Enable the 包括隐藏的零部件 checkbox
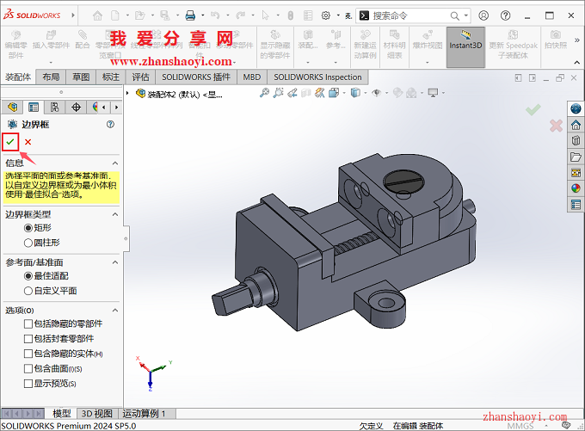This screenshot has height=431, width=585. [x=28, y=323]
